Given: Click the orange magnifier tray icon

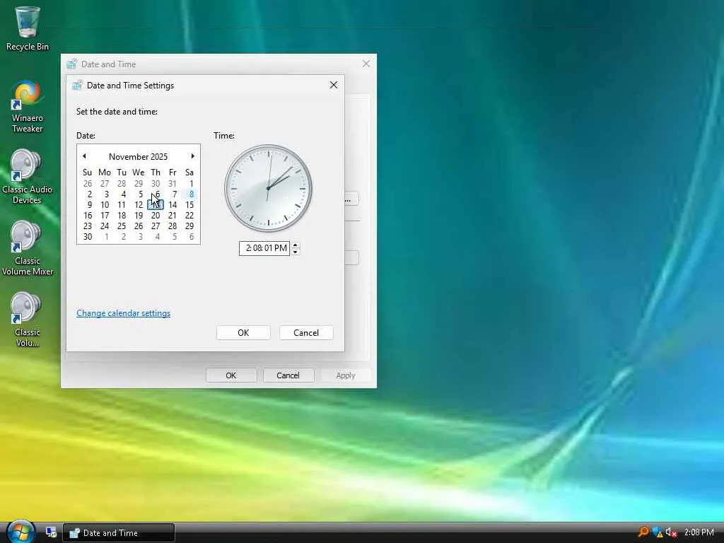Looking at the screenshot, I should tap(643, 532).
